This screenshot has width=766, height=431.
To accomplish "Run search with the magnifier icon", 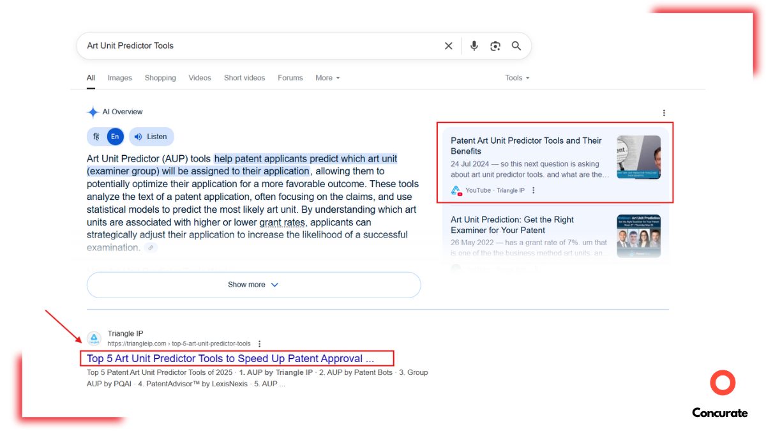I will point(516,46).
